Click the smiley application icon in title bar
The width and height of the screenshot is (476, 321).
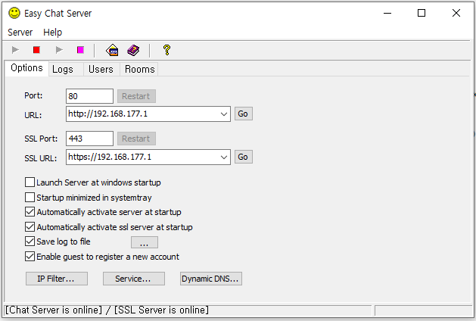(14, 13)
